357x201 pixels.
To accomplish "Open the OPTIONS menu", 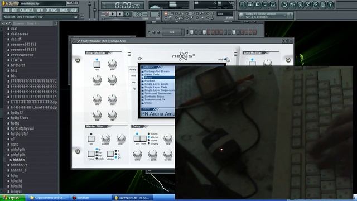I will point(51,10).
